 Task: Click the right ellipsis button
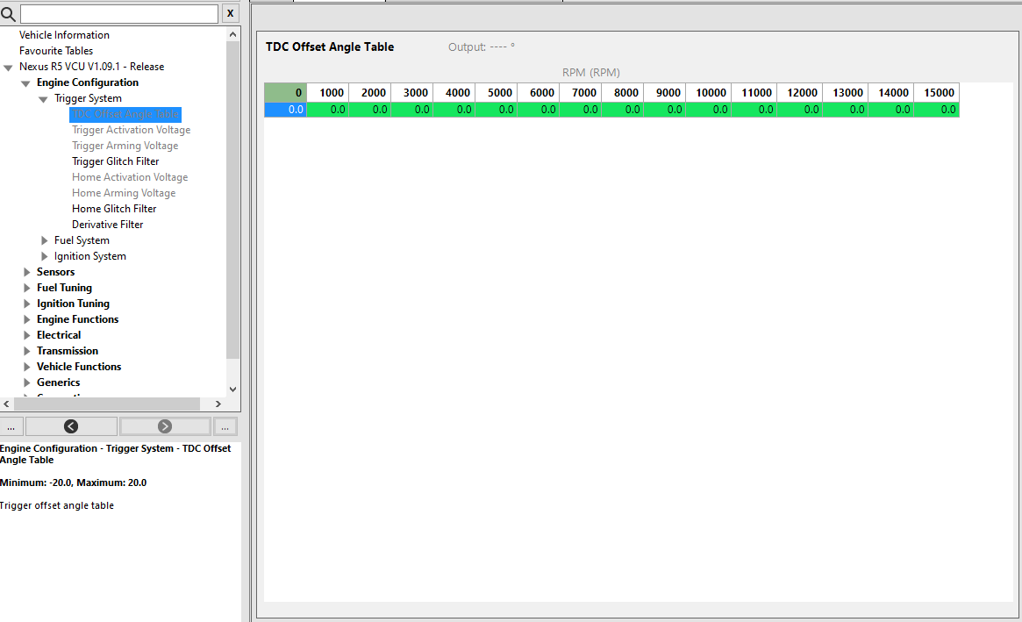pos(225,426)
